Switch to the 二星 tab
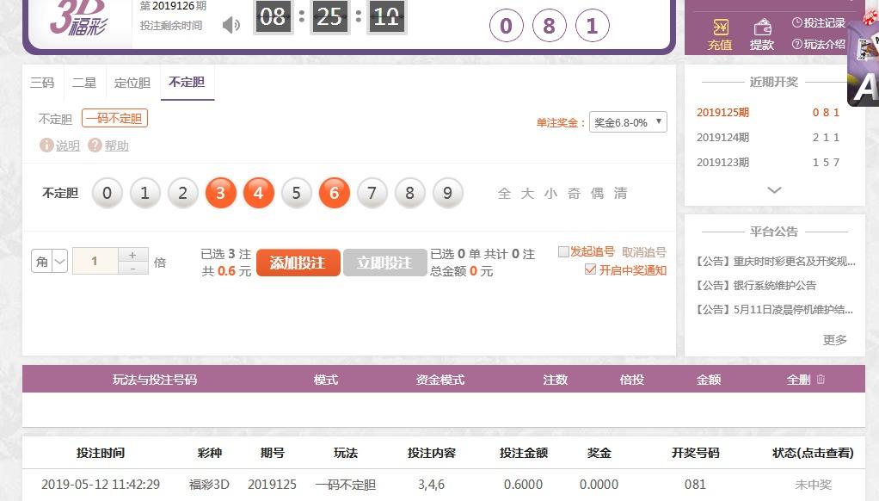This screenshot has width=879, height=501. click(x=84, y=83)
